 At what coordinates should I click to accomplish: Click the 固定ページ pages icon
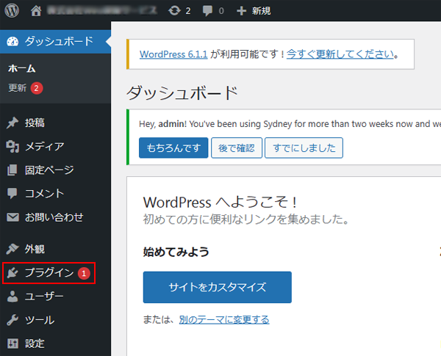(12, 170)
